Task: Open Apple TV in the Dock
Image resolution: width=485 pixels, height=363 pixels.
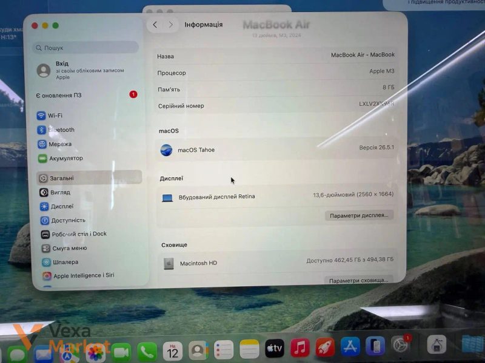Action: (275, 348)
